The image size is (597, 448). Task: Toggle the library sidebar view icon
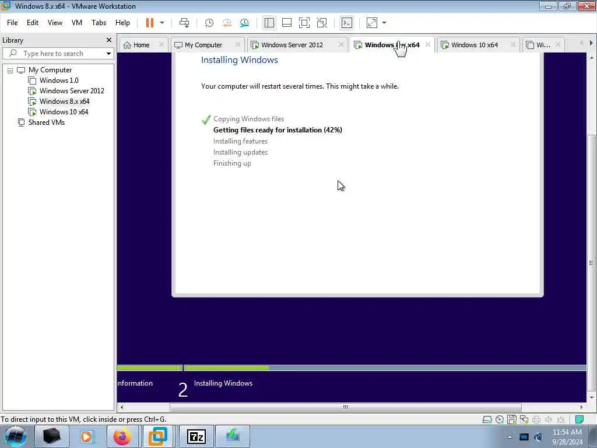click(x=269, y=23)
